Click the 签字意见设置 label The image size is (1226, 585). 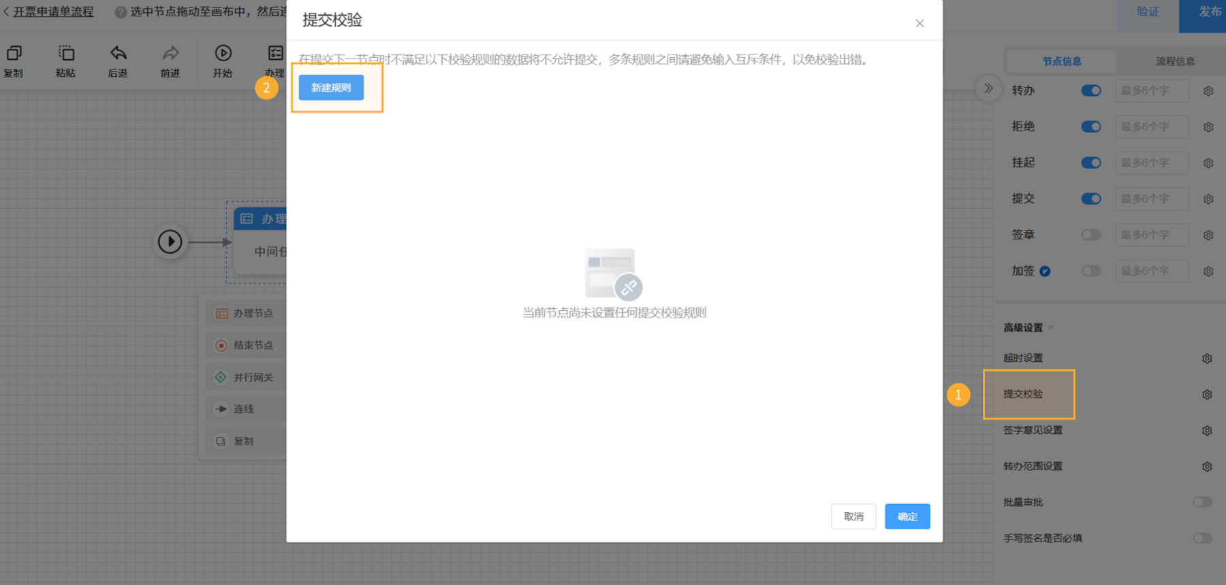1033,430
